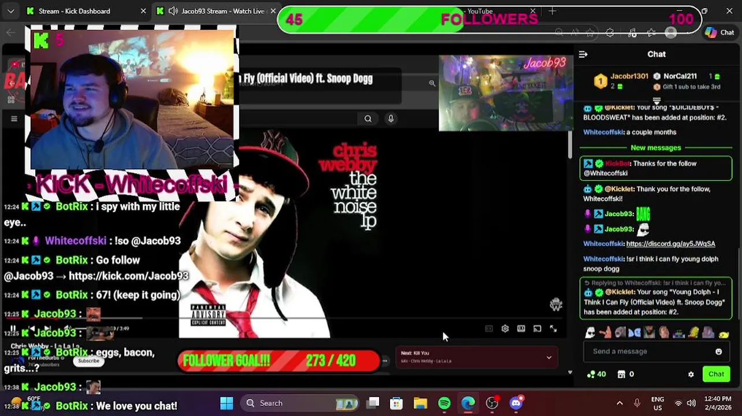Click the green Chat send button

click(x=716, y=374)
